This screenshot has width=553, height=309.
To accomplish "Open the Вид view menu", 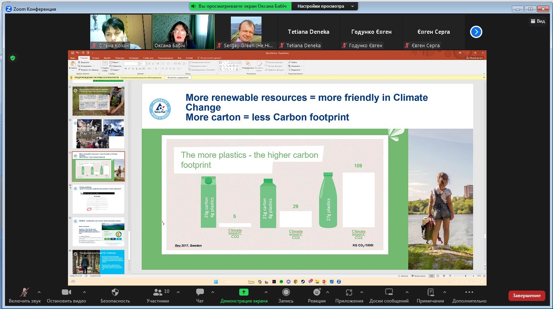I will point(538,21).
